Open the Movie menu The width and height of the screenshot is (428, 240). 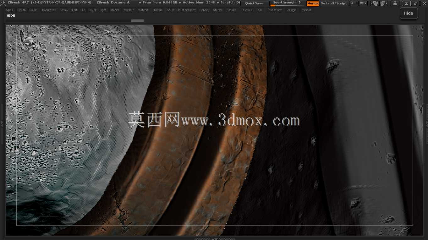coord(158,10)
